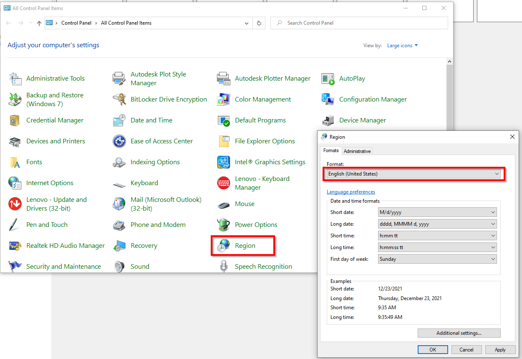Open the Language preferences link
The image size is (522, 359).
[x=351, y=191]
